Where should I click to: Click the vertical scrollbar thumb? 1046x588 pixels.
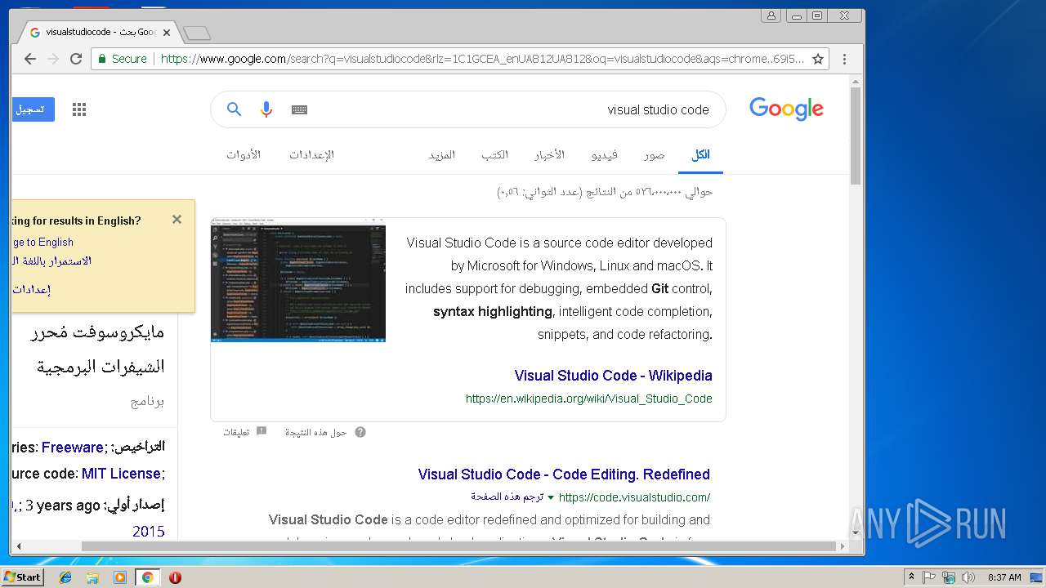tap(856, 135)
